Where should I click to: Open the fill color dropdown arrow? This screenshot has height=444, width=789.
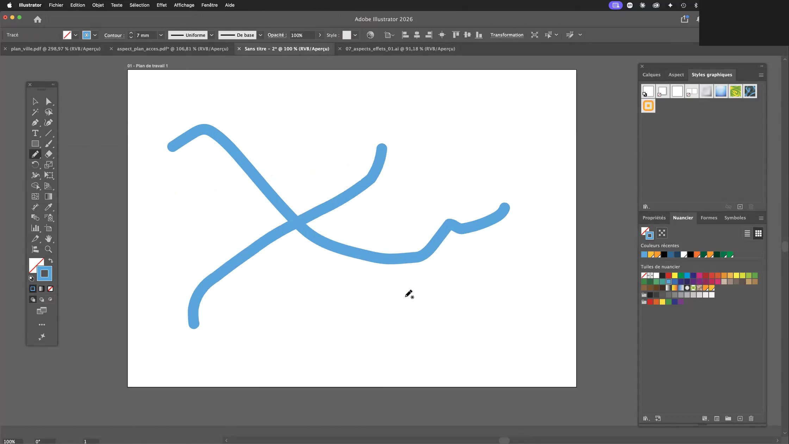tap(75, 35)
